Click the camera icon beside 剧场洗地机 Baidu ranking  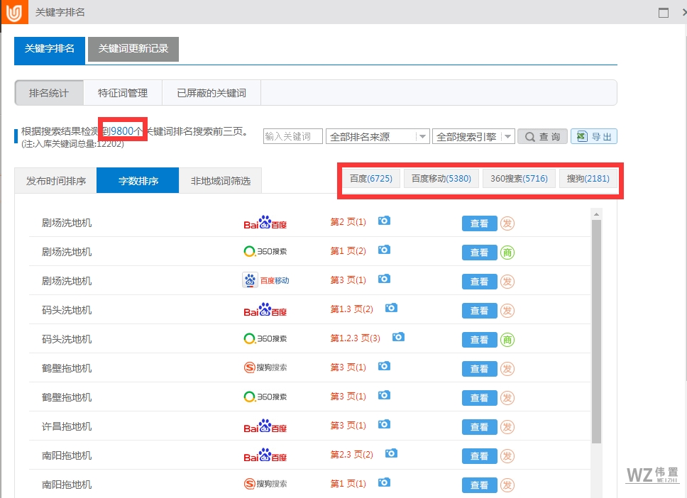point(384,221)
